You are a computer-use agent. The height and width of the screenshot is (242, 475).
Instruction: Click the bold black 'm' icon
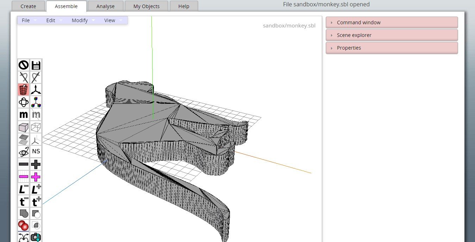[24, 114]
